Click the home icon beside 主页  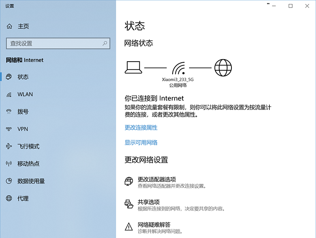pyautogui.click(x=9, y=26)
